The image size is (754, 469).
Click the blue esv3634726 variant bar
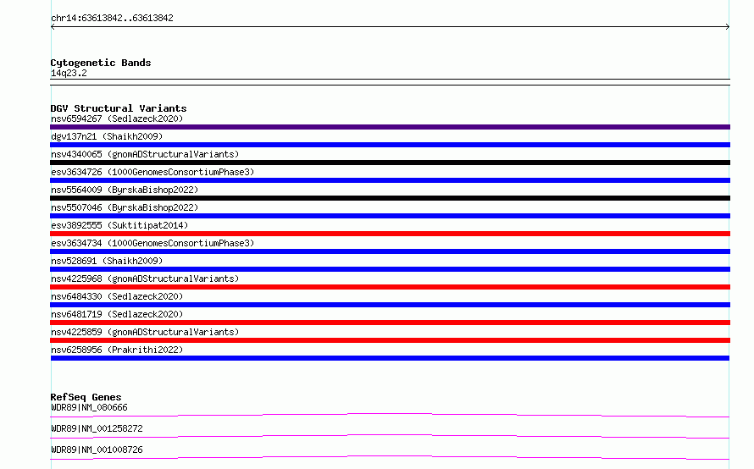tap(390, 180)
